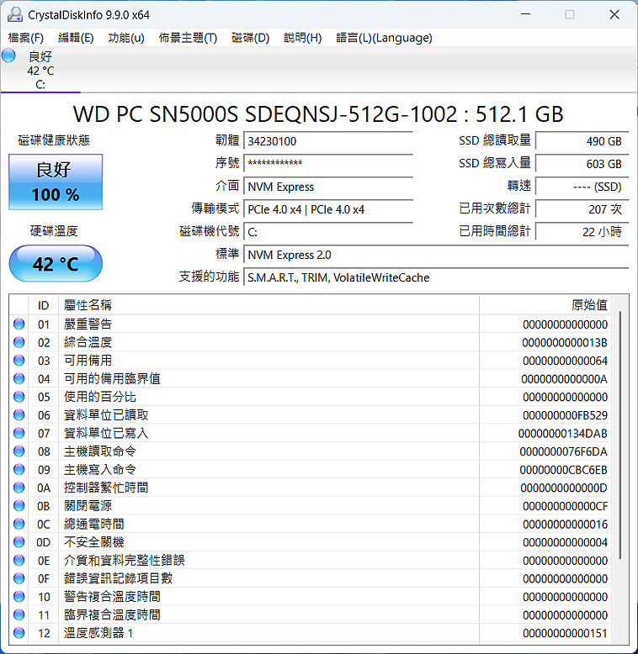Image resolution: width=638 pixels, height=654 pixels.
Task: Click 已用時間總計 value 22 小時
Action: pos(582,231)
